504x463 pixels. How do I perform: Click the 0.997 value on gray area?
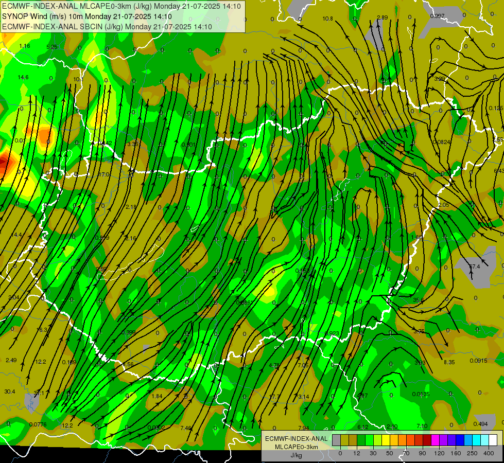point(437,16)
